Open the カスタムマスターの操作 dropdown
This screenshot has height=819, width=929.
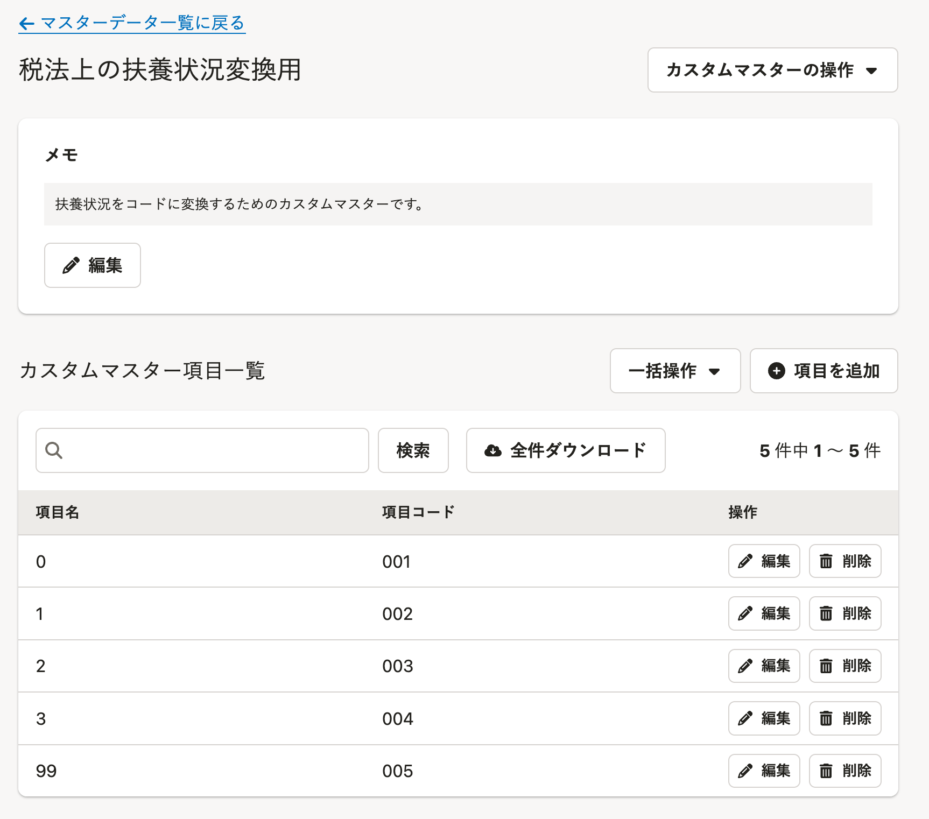tap(772, 70)
